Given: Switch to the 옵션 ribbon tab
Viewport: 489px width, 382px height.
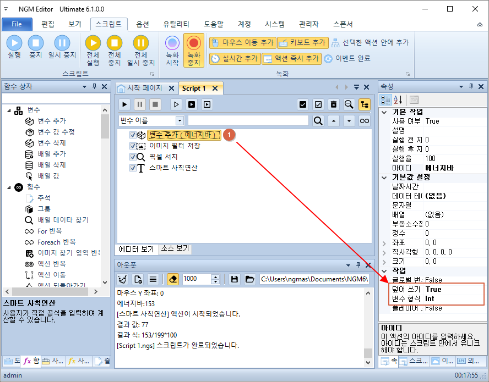Looking at the screenshot, I should (143, 24).
